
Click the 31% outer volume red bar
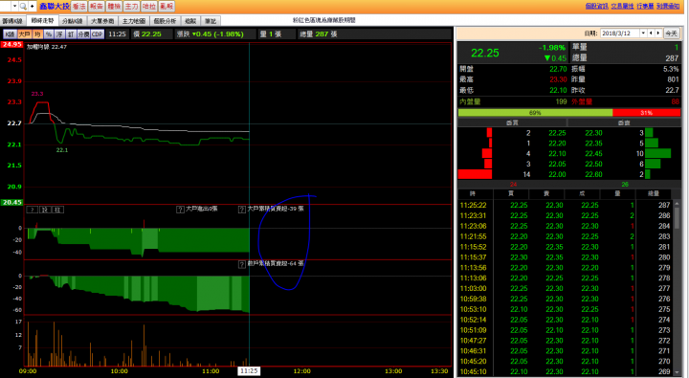646,113
